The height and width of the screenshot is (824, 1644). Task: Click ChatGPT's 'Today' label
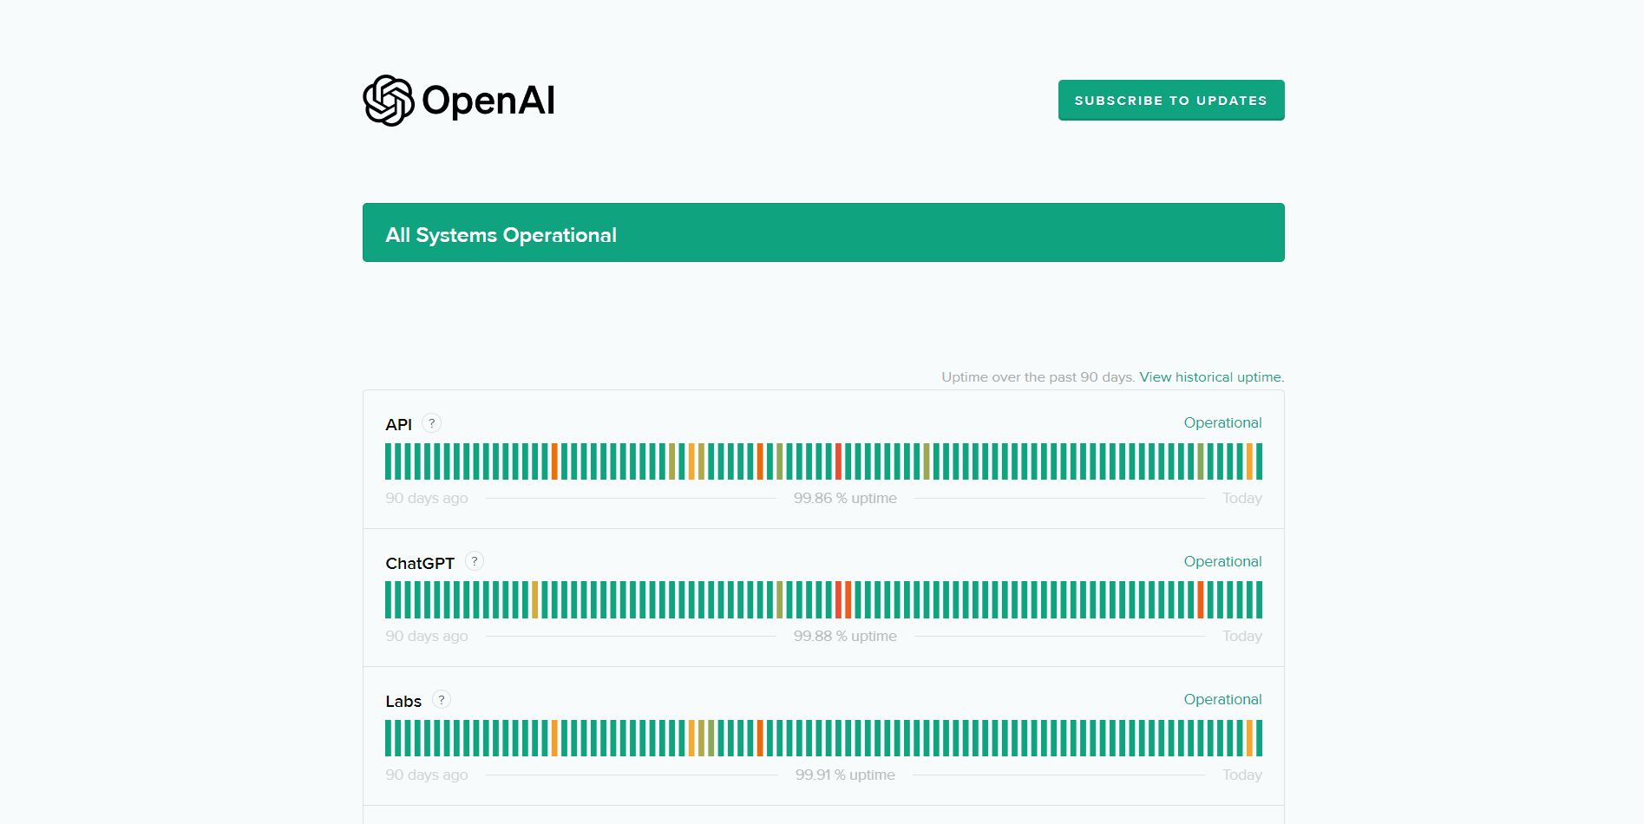point(1241,636)
